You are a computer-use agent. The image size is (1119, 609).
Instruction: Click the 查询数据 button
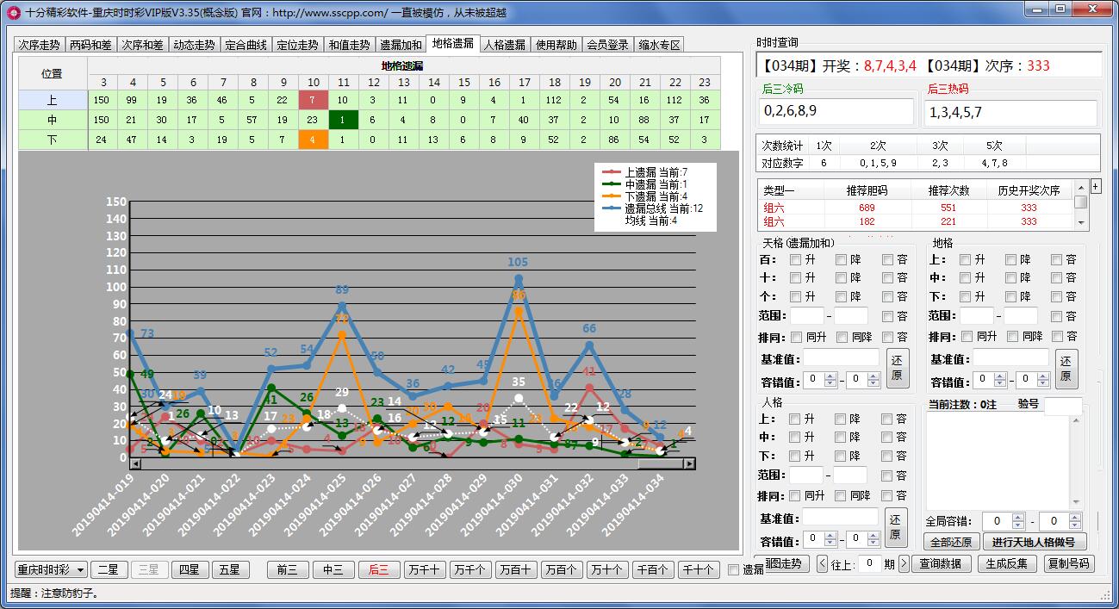[x=942, y=564]
